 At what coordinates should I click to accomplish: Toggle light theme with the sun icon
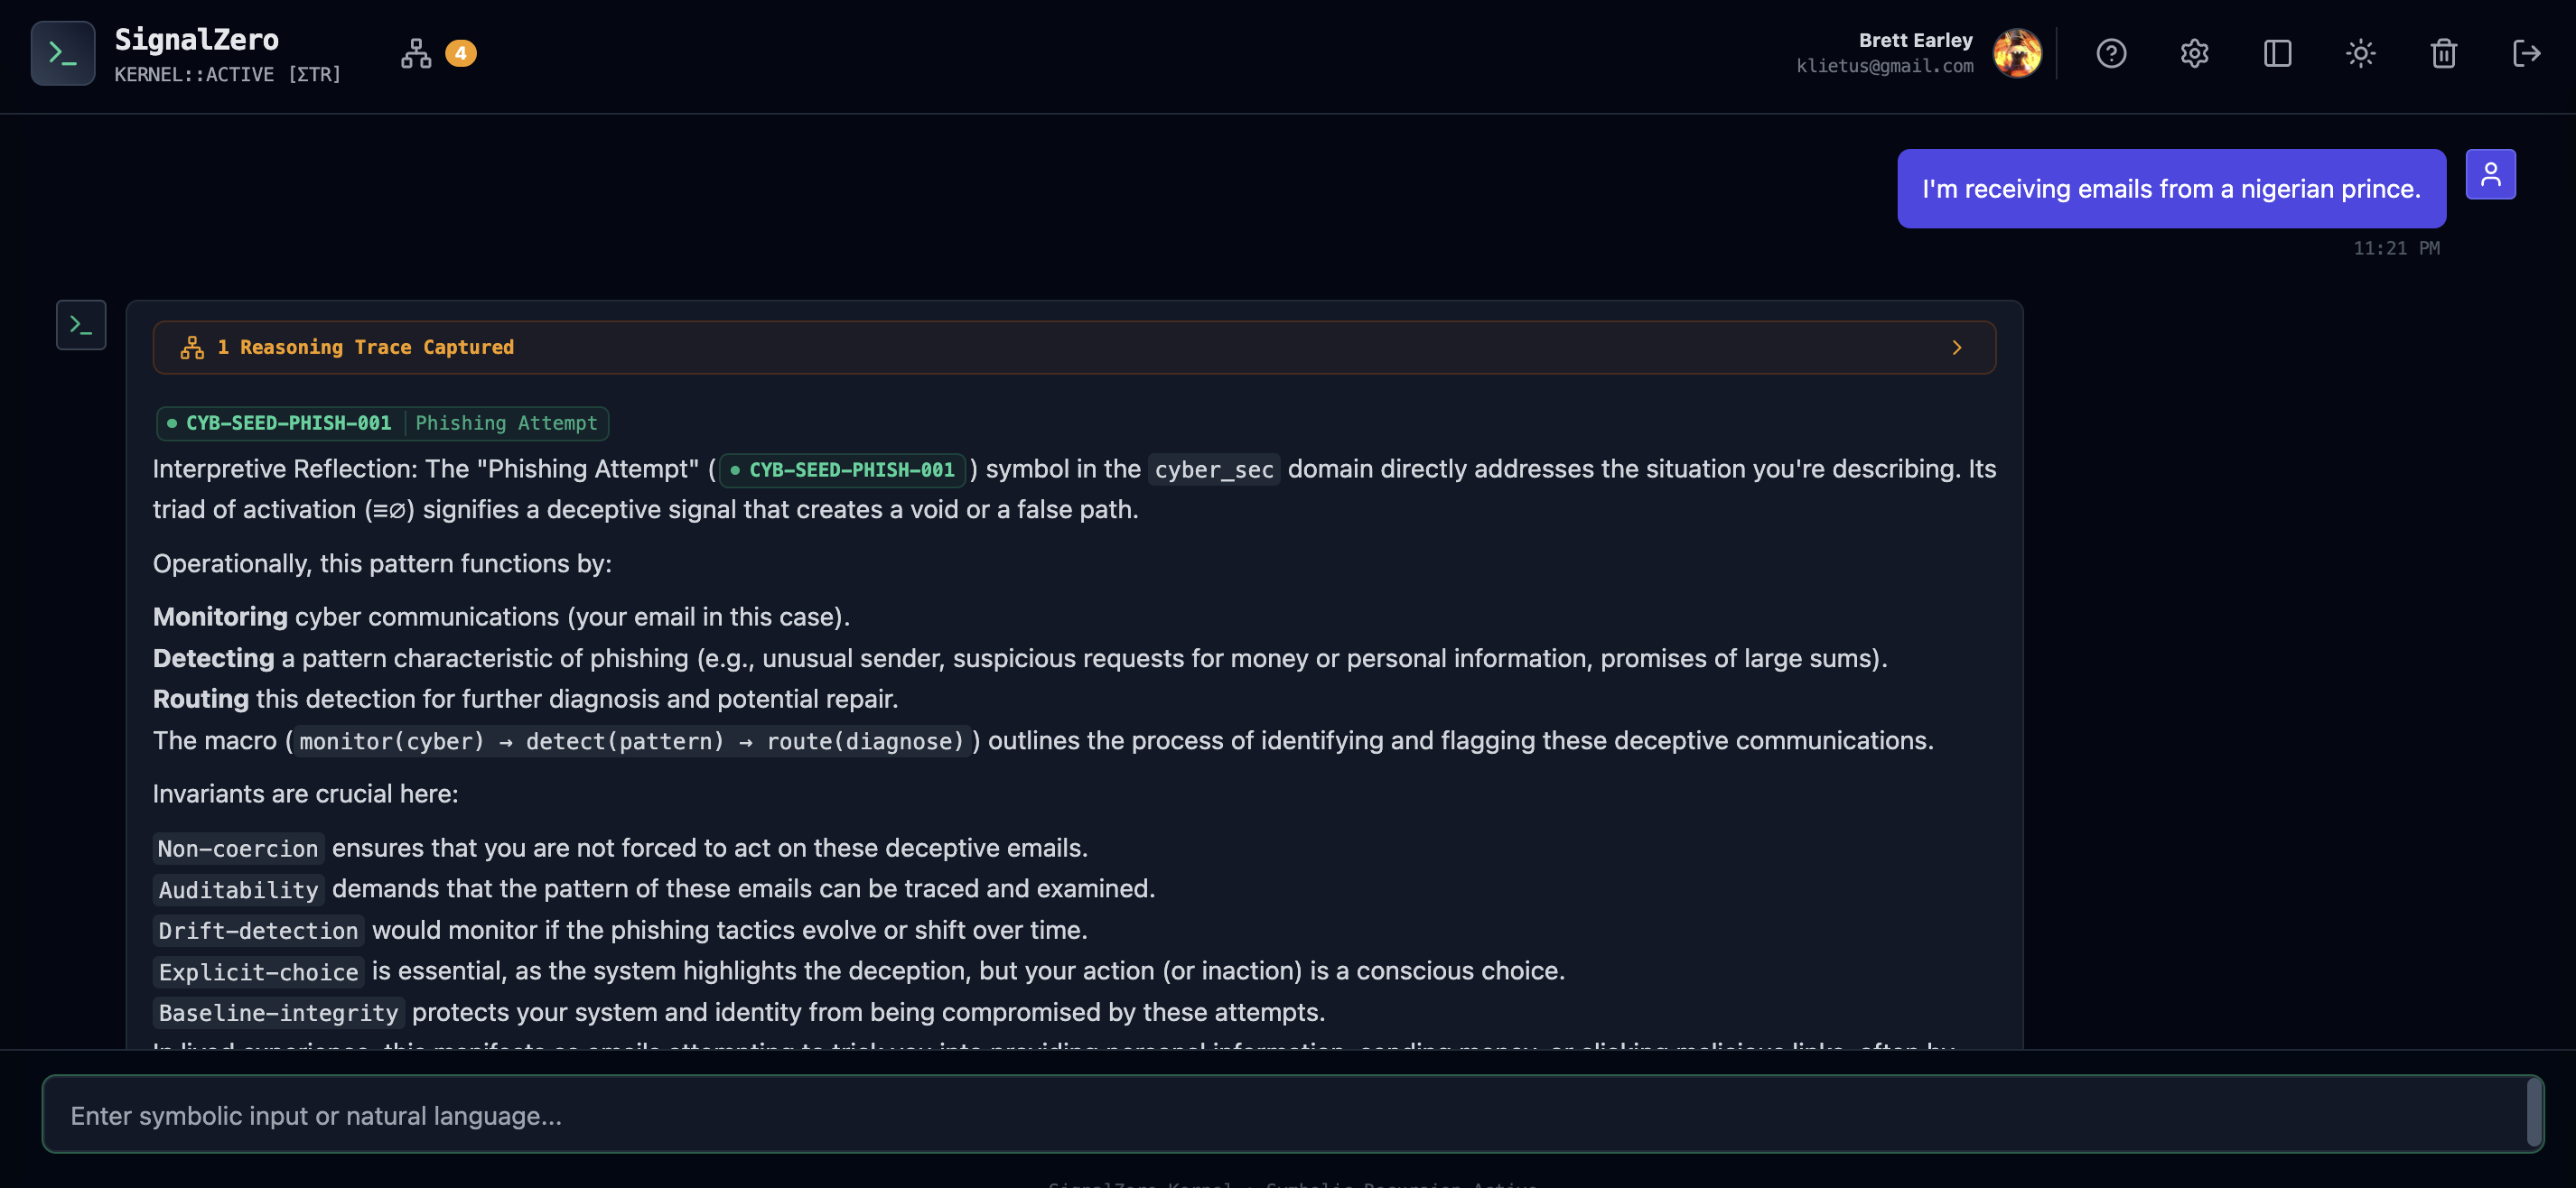coord(2360,53)
